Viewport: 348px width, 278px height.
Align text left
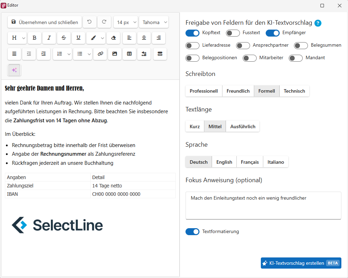[x=129, y=38]
